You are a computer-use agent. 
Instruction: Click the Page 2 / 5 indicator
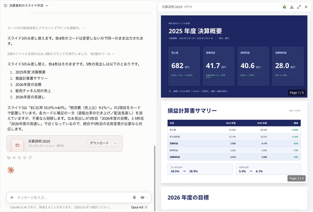pyautogui.click(x=297, y=178)
